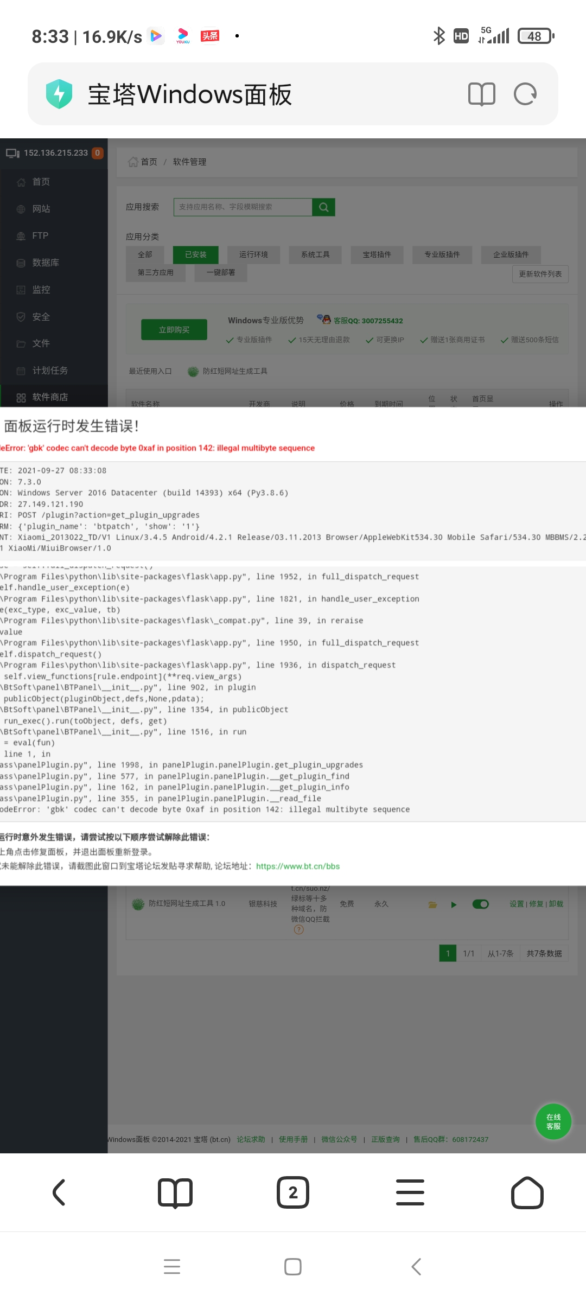This screenshot has width=586, height=1302.
Task: Click 修复 for 防红短网址生成工具
Action: pos(536,904)
